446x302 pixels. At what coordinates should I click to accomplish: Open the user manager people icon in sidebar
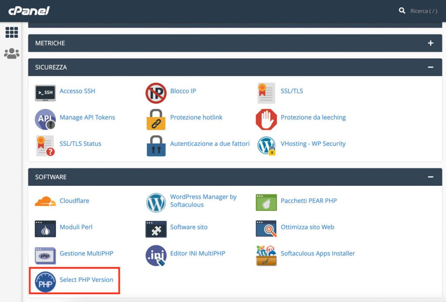pos(12,54)
